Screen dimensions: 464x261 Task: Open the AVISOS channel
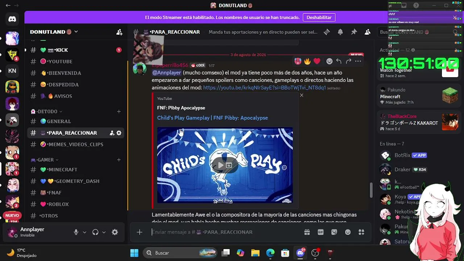pyautogui.click(x=75, y=96)
